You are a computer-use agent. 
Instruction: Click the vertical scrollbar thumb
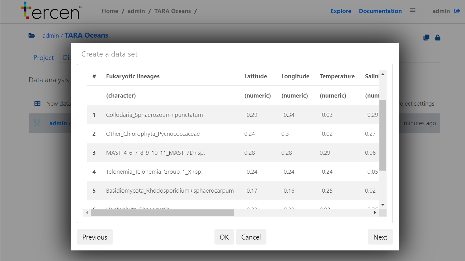383,135
